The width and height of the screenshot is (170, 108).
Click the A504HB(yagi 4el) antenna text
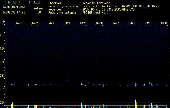click(95, 13)
